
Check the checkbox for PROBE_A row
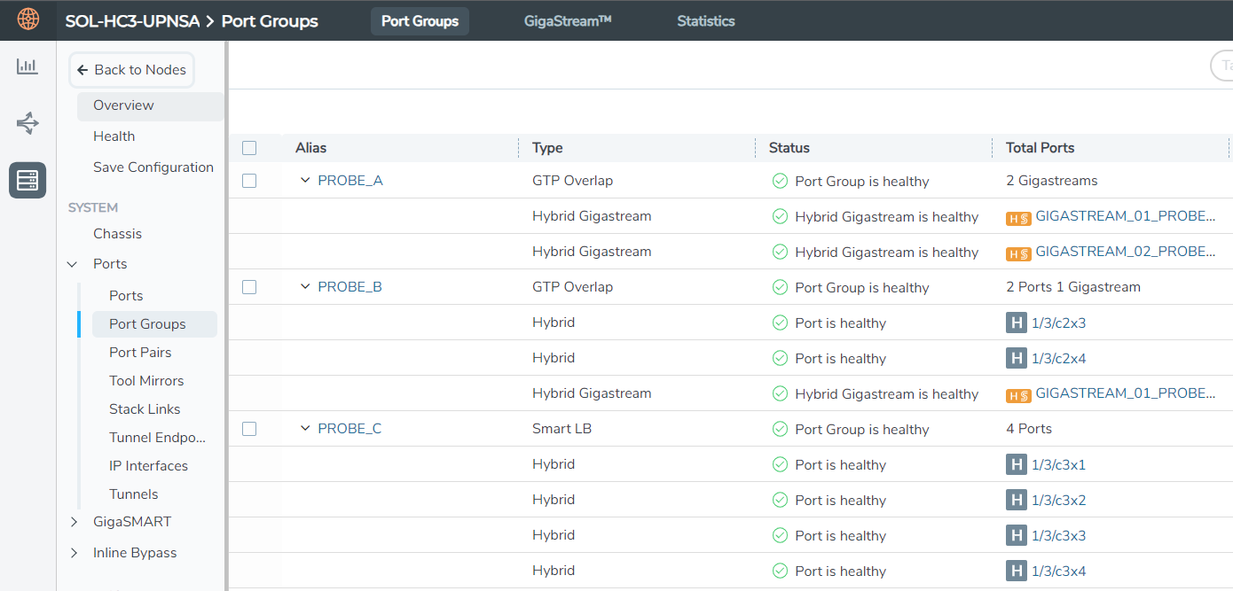click(x=249, y=180)
